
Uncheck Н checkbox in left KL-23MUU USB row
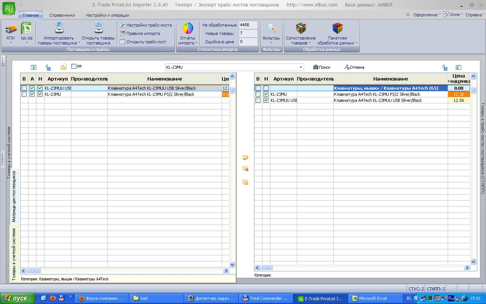tap(40, 88)
